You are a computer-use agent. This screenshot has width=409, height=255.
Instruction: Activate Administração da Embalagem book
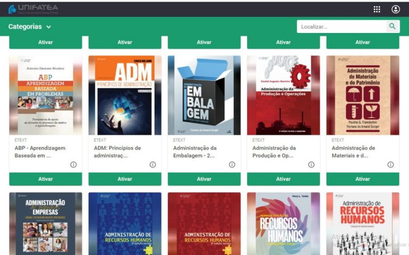click(204, 179)
